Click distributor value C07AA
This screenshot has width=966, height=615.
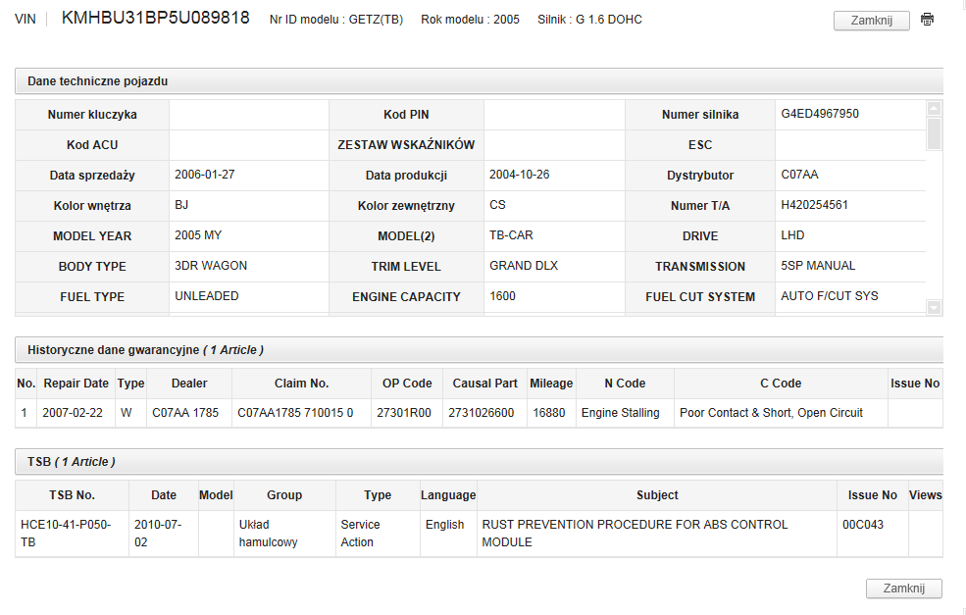pos(799,175)
